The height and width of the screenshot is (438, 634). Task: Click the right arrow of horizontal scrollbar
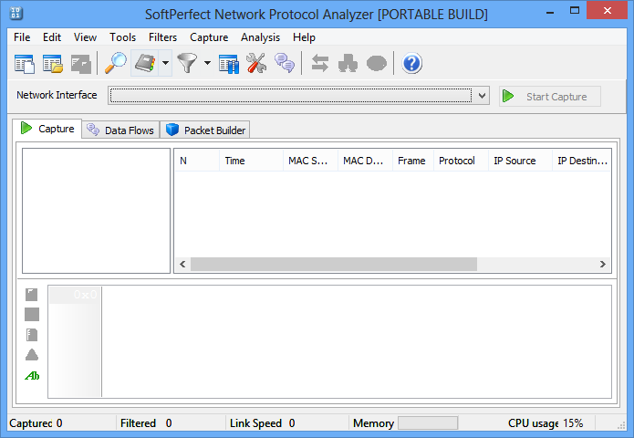pyautogui.click(x=602, y=264)
